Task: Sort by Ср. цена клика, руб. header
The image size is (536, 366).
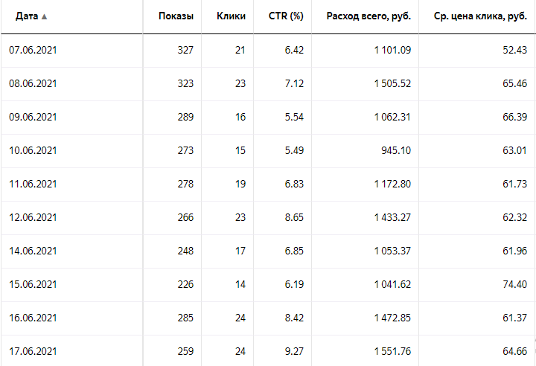Action: pos(473,16)
